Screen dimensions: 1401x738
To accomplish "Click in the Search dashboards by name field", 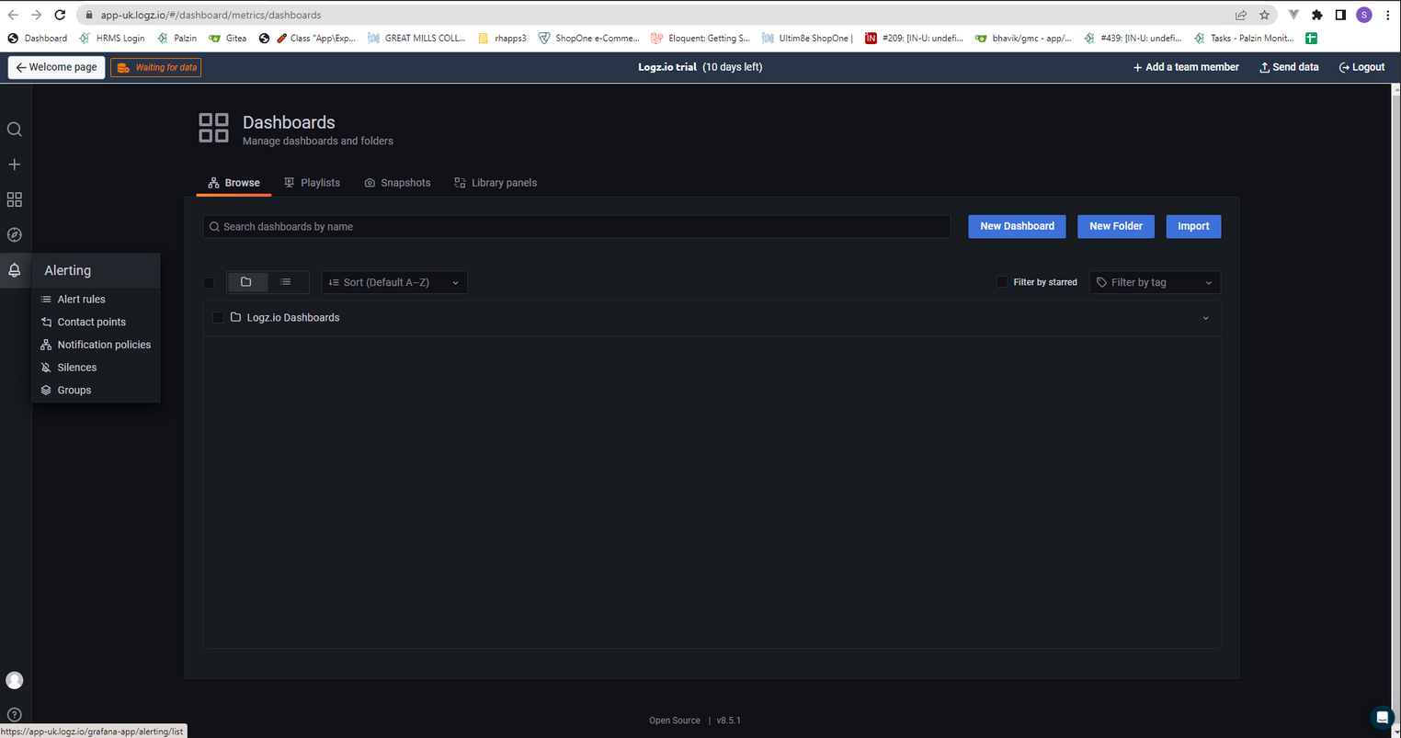I will pyautogui.click(x=576, y=226).
